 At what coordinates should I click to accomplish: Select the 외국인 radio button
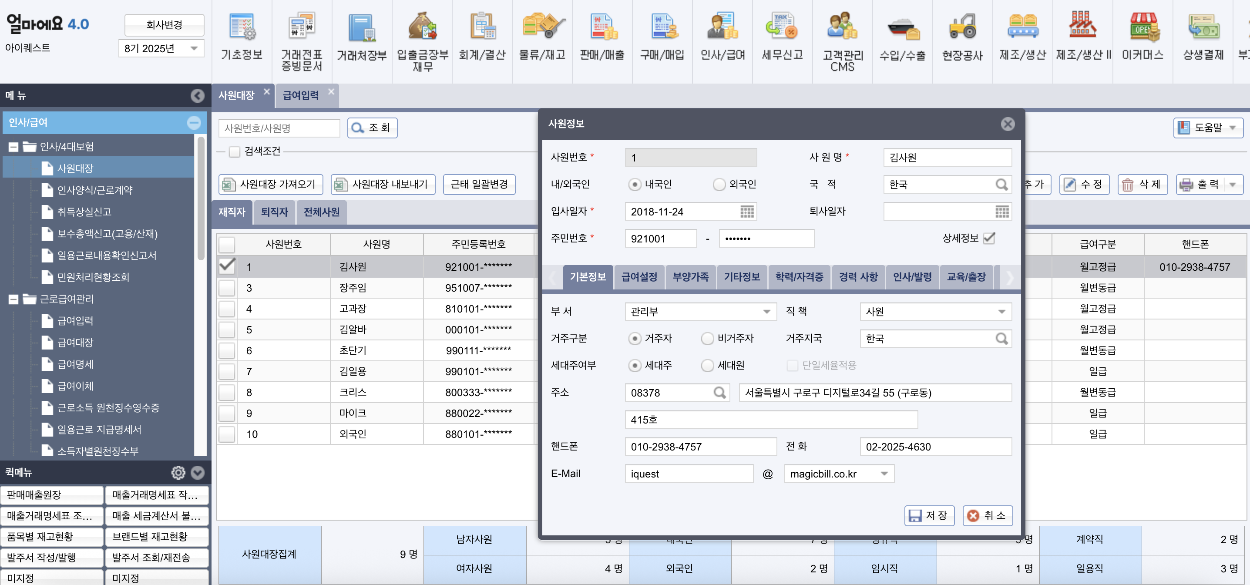(x=719, y=184)
